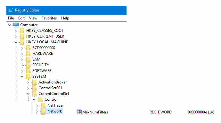Select the NetTrace key label
221x123 pixels.
pos(55,105)
